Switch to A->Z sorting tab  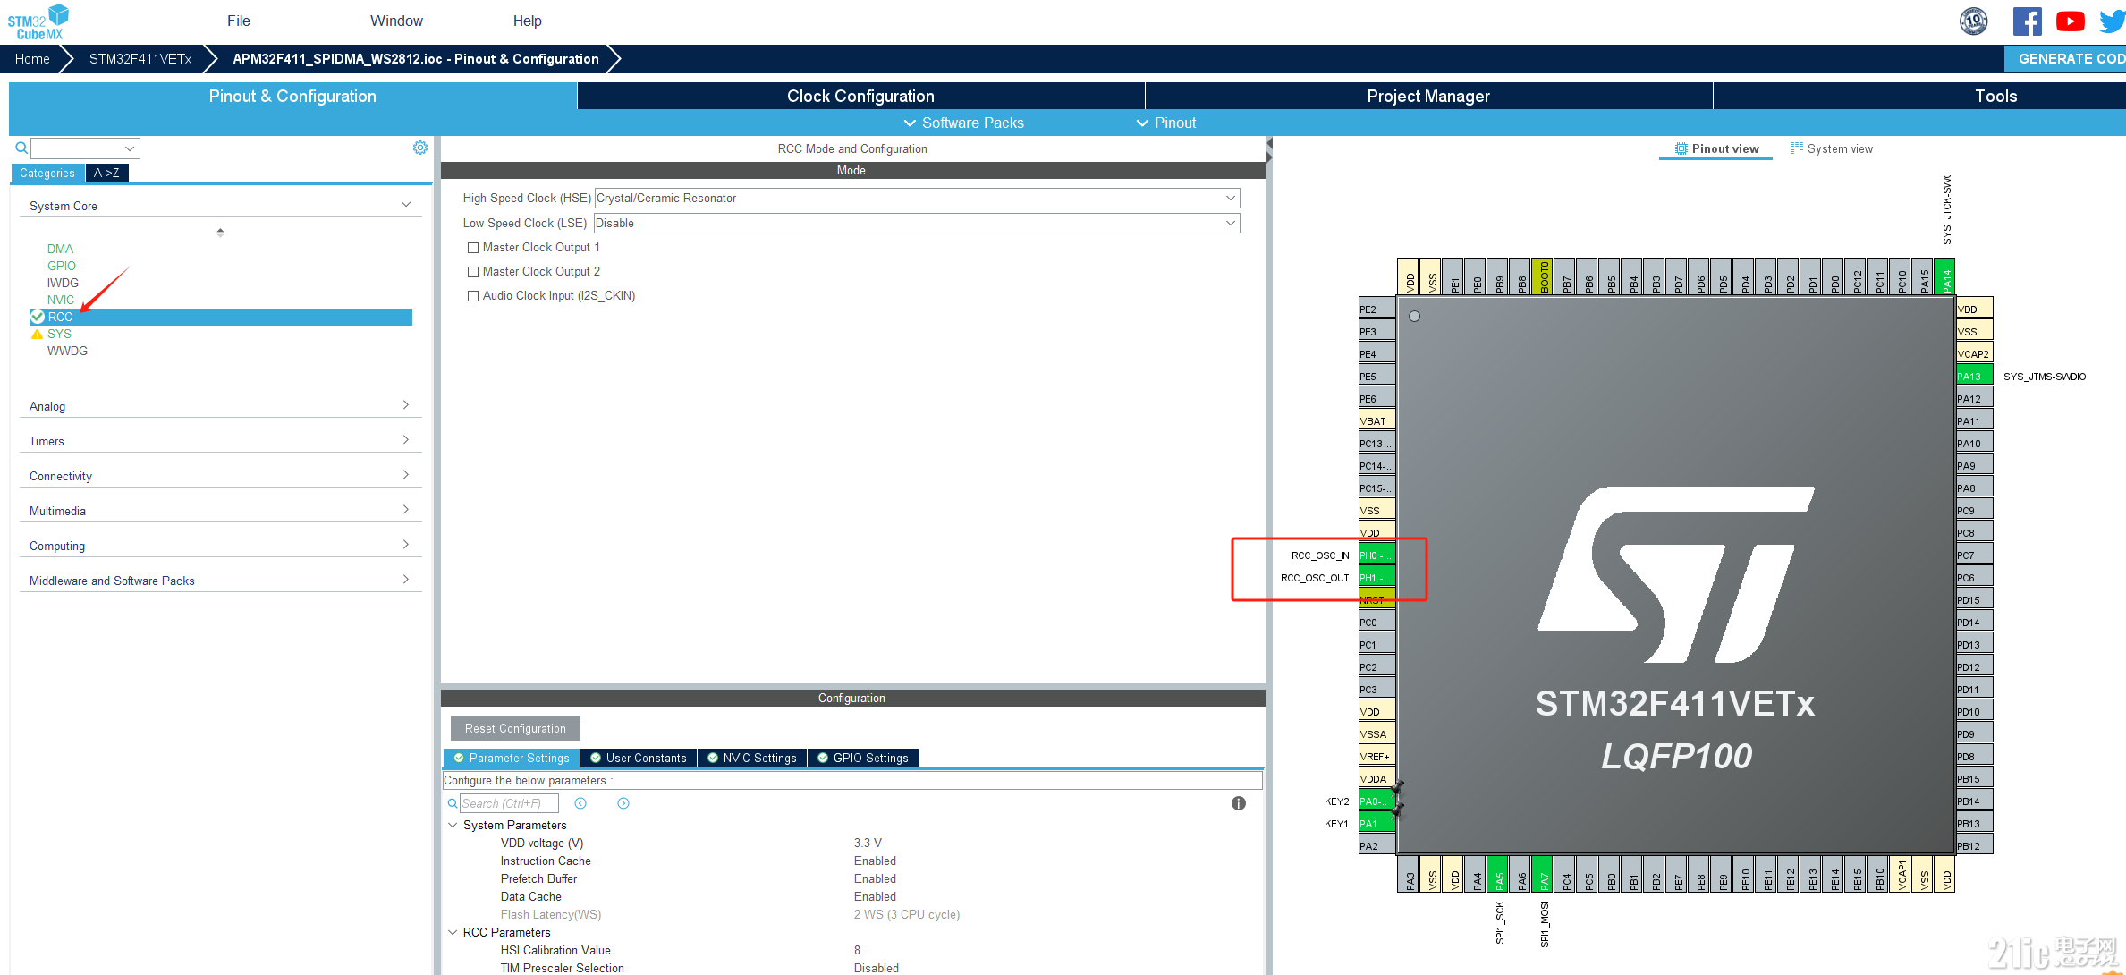[106, 174]
